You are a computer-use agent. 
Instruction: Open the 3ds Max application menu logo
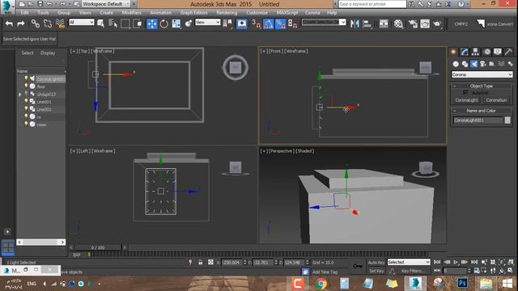7,6
